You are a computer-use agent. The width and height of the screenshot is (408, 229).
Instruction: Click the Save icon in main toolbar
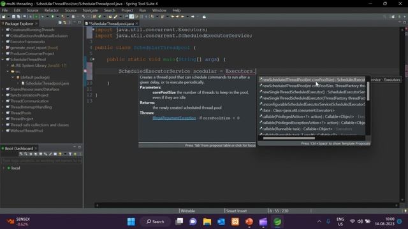[13, 17]
